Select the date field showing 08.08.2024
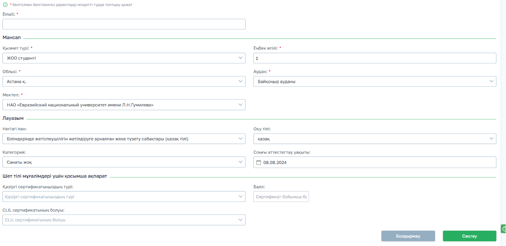506x246 pixels. click(375, 162)
